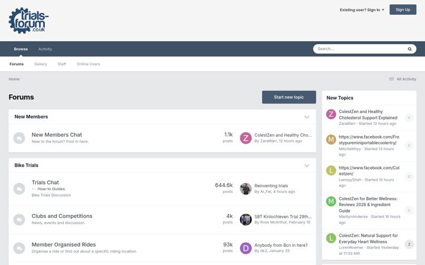Open the Reinventing trials latest post

(x=271, y=185)
